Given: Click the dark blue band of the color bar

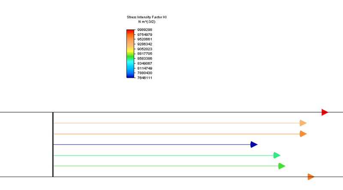Looking at the screenshot, I should (x=130, y=75).
